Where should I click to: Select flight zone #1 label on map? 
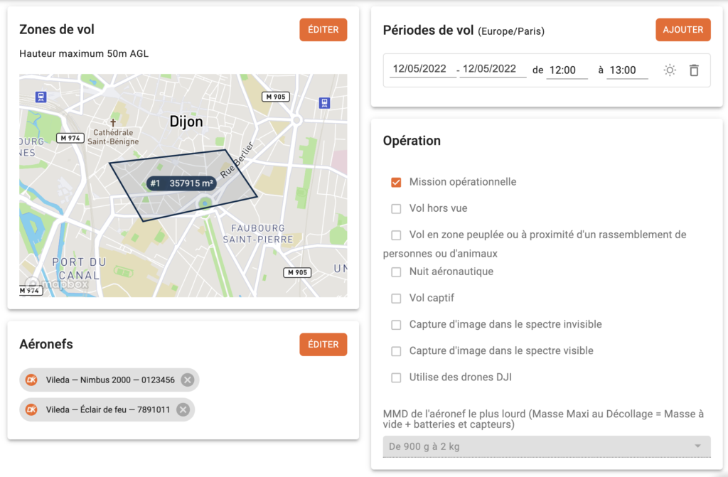[x=182, y=183]
